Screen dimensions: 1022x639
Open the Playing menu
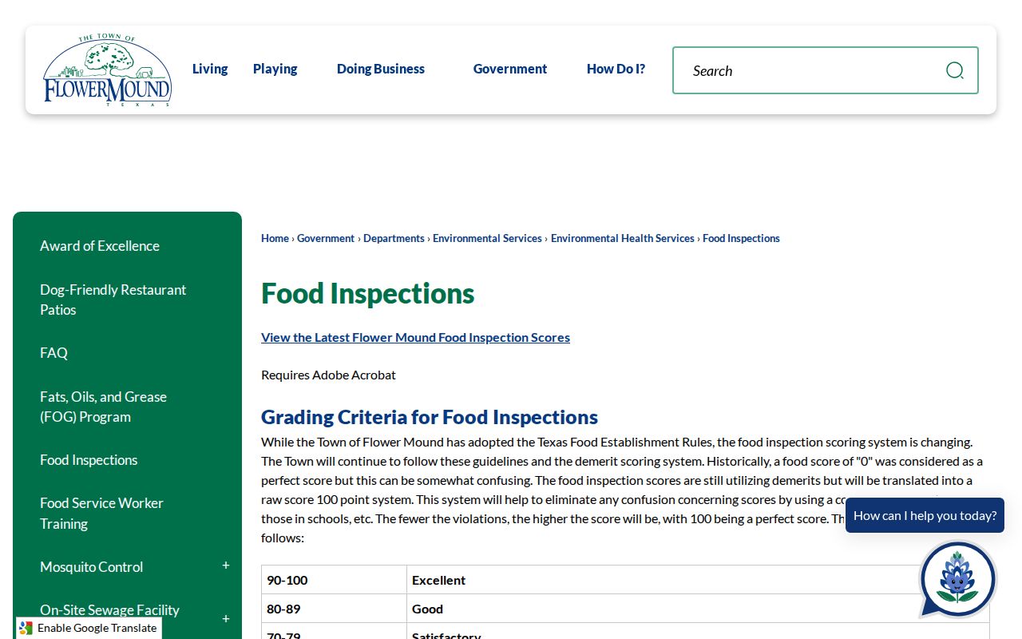pyautogui.click(x=275, y=69)
